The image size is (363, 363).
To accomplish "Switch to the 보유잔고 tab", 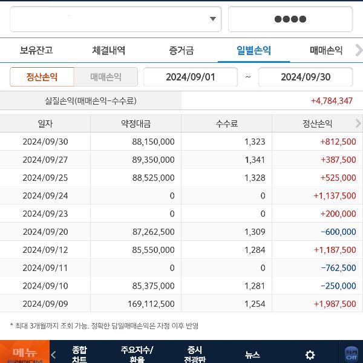I will tap(36, 50).
